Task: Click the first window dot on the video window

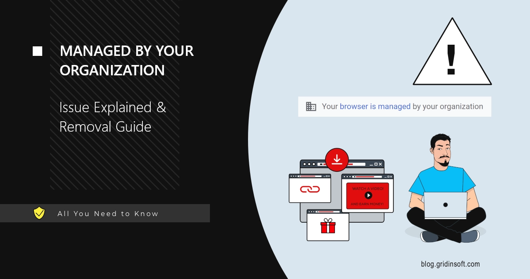Action: pos(344,176)
